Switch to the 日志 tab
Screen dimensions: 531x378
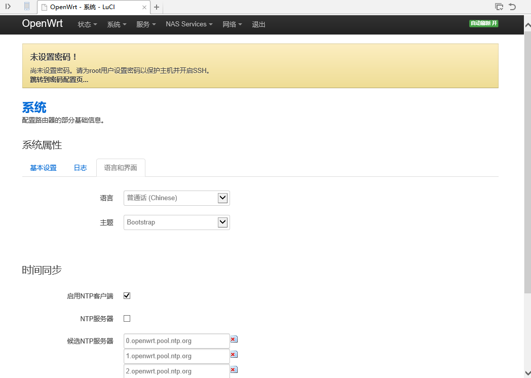(x=80, y=167)
